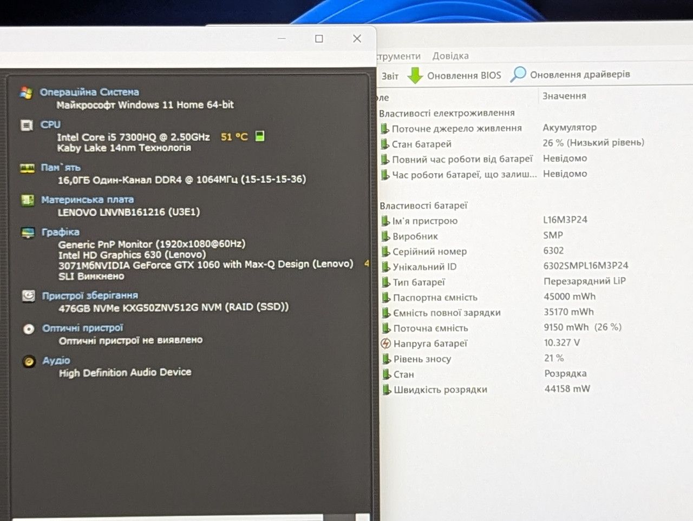Select the motherboard icon beside Материнська плата
Viewport: 693px width, 521px height.
tap(27, 200)
